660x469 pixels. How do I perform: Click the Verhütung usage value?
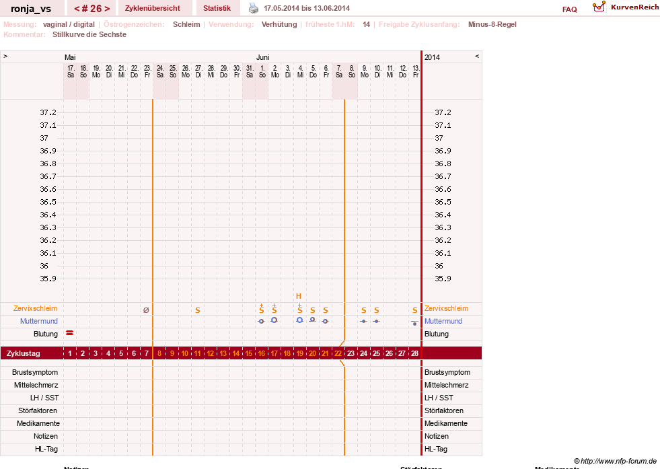[279, 24]
